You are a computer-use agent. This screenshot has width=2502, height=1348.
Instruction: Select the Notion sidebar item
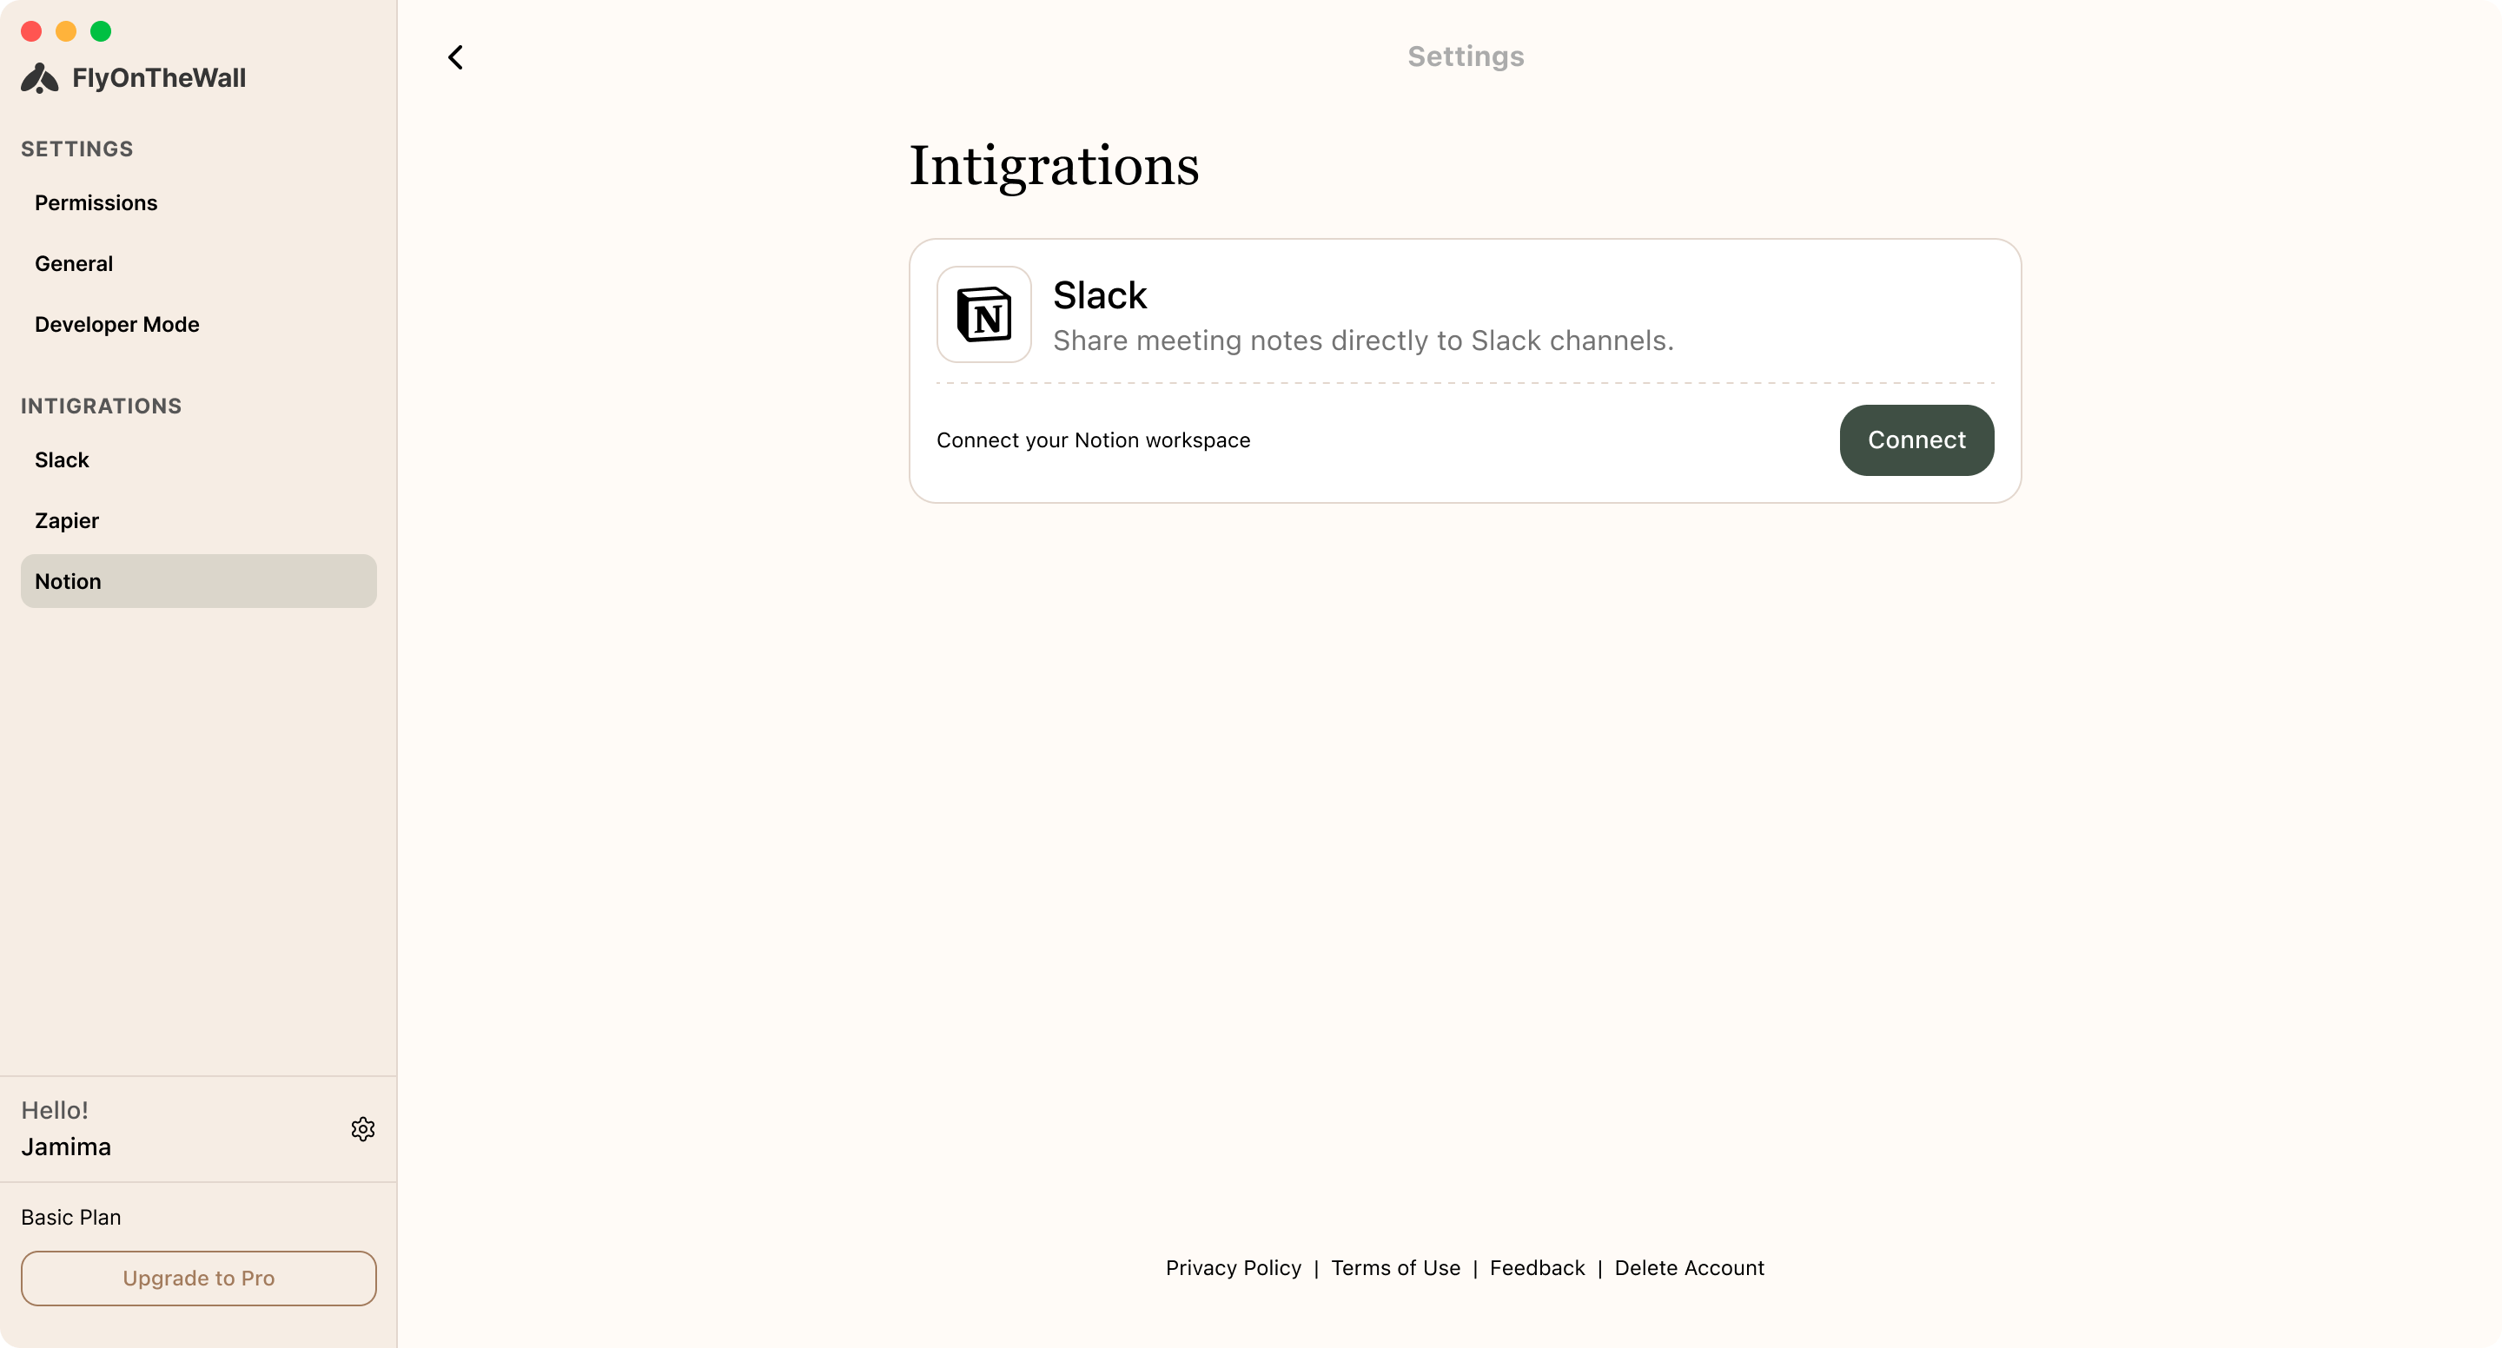[x=198, y=581]
